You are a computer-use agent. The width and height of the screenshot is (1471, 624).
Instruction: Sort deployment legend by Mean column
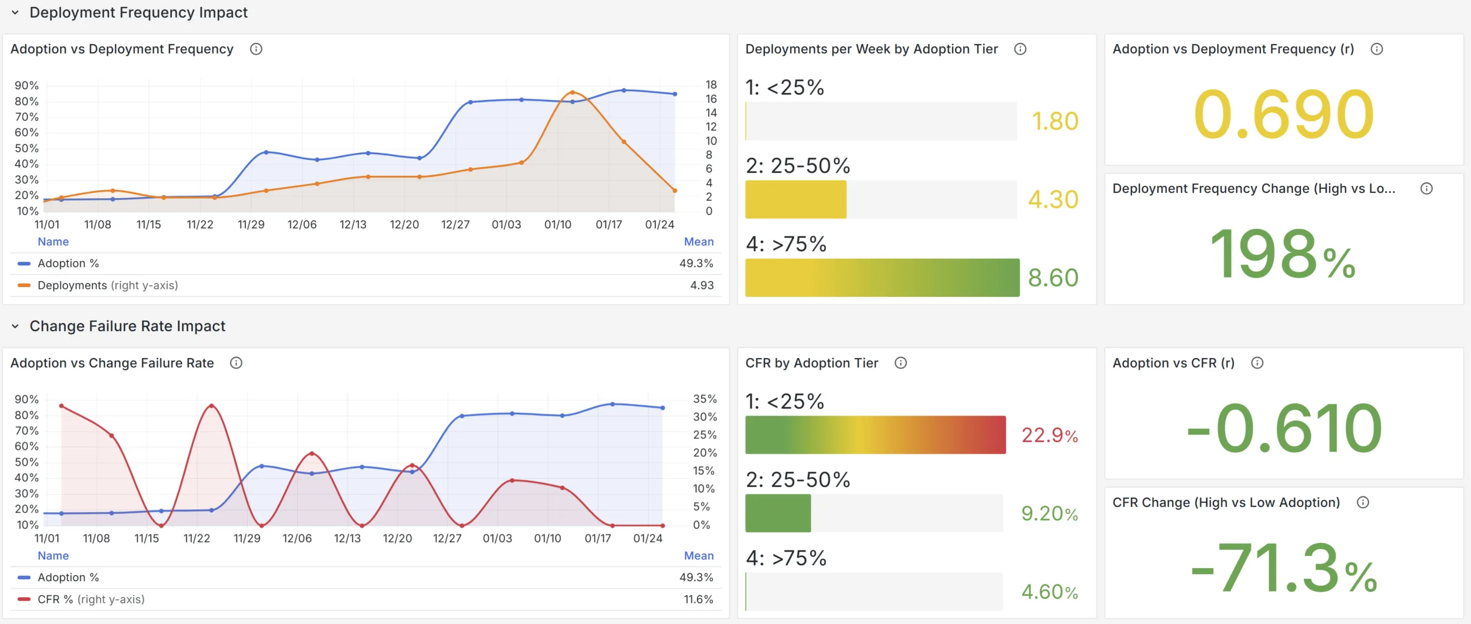(x=698, y=242)
